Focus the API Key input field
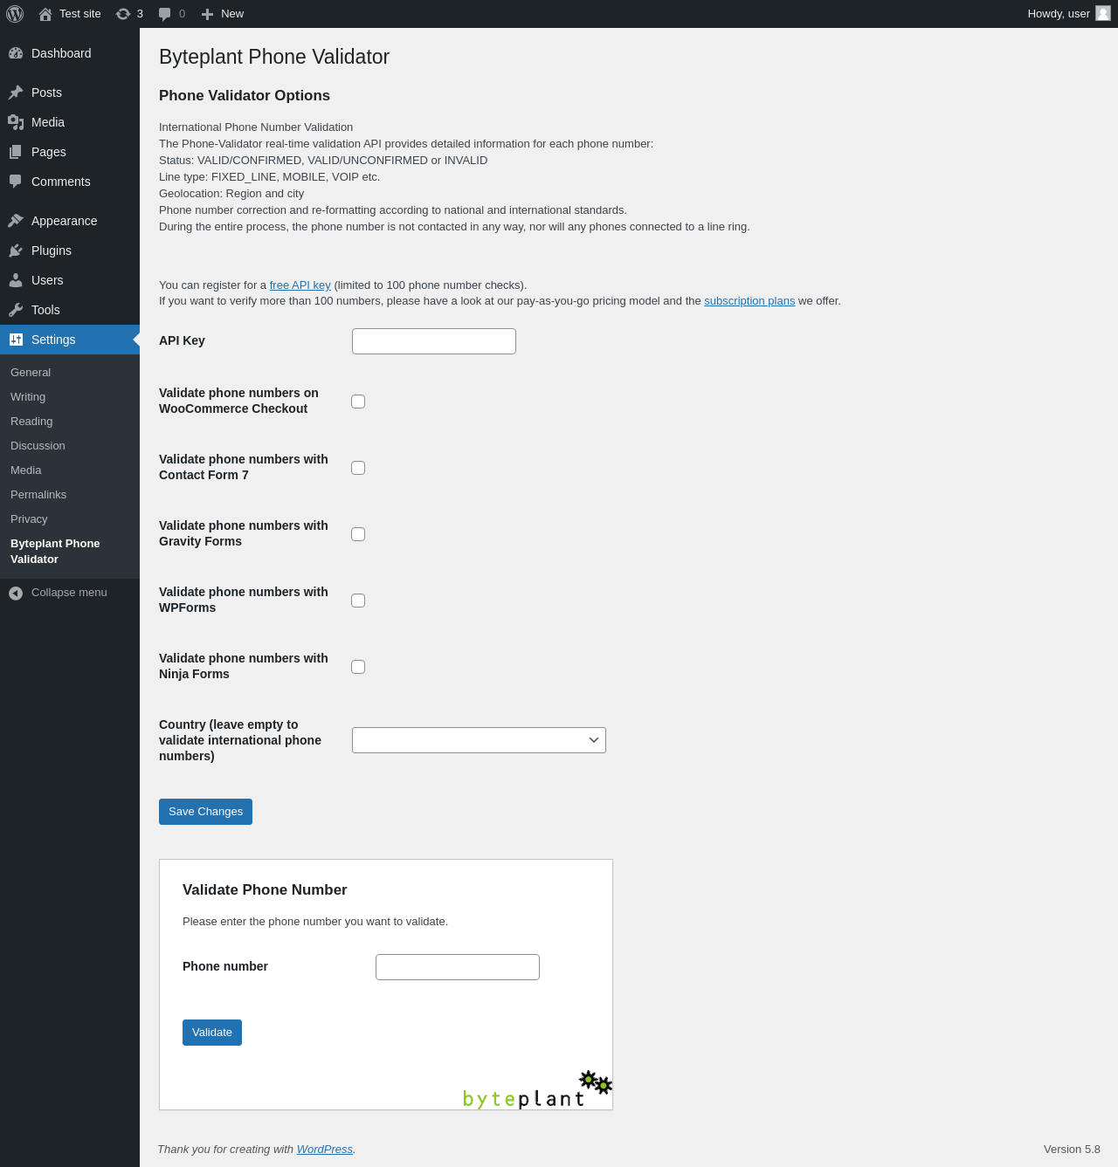Viewport: 1118px width, 1167px height. point(434,341)
